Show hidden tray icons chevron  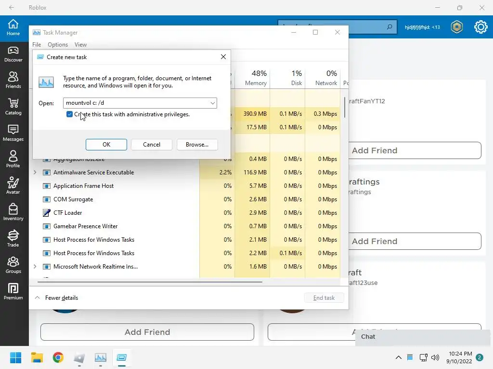(398, 357)
